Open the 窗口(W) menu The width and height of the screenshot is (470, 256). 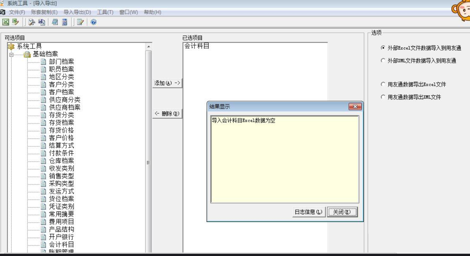tap(128, 12)
